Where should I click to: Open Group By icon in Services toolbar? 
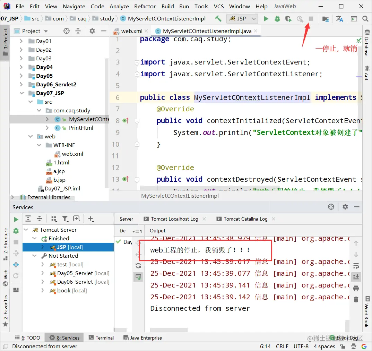tap(54, 219)
